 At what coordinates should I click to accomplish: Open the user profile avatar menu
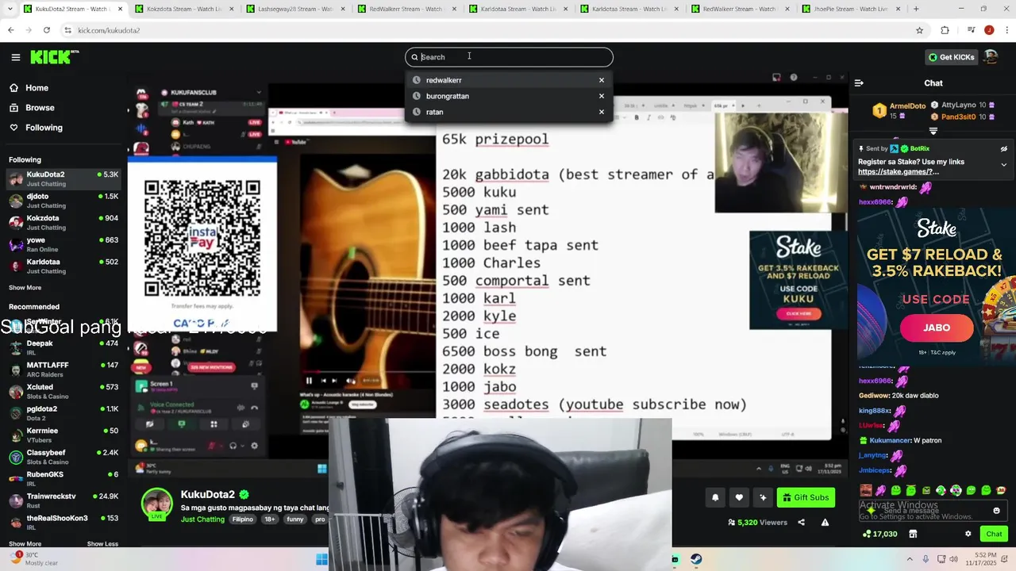click(x=991, y=57)
